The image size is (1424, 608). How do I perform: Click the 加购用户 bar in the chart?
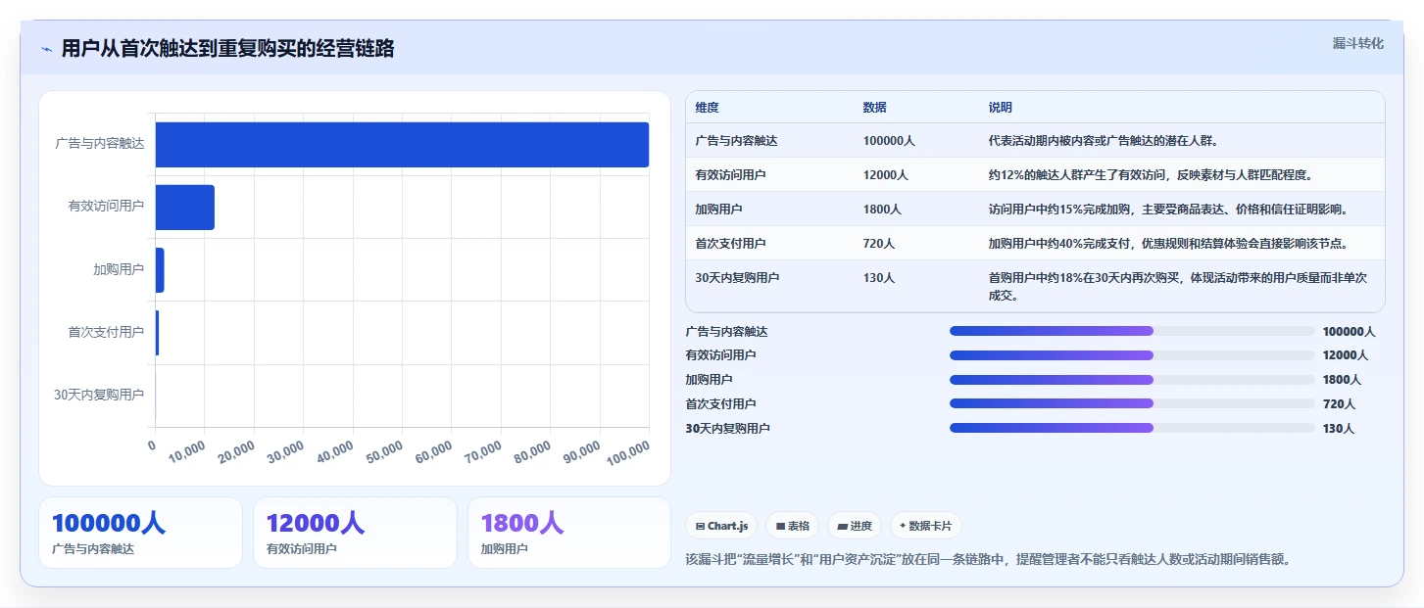click(160, 269)
